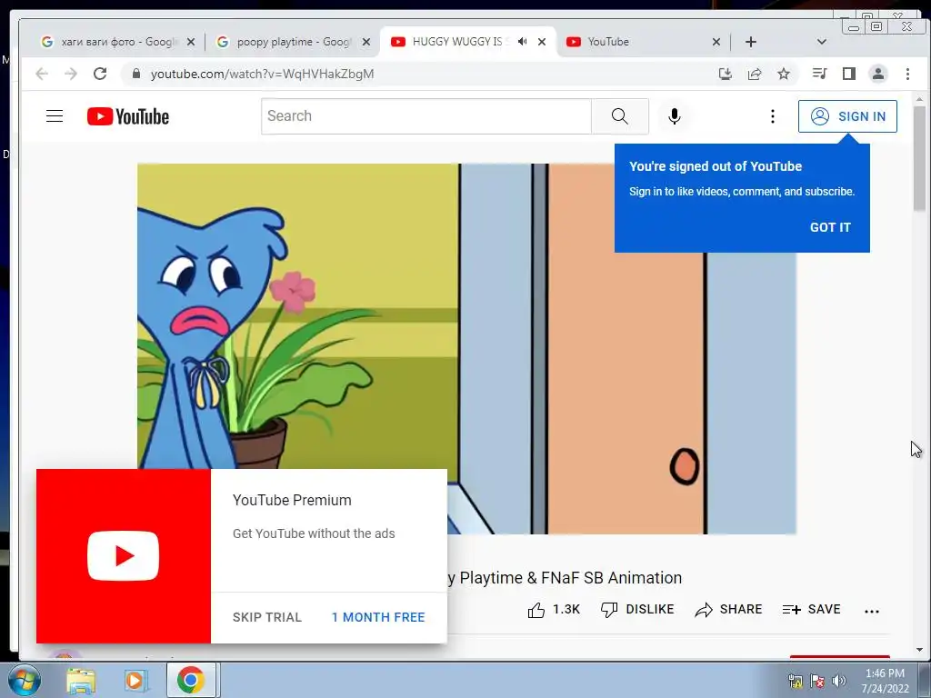Viewport: 931px width, 698px height.
Task: Open the Windows Start menu
Action: [25, 680]
